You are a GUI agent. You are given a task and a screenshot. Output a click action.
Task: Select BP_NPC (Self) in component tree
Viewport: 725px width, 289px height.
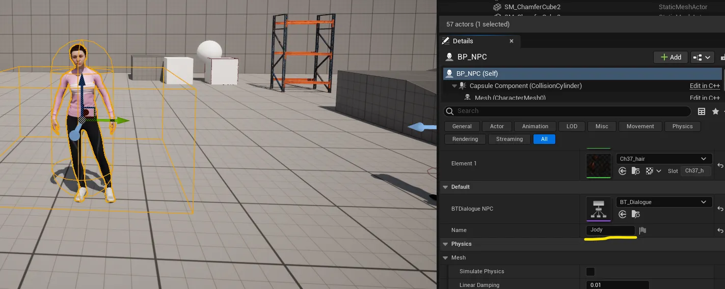pos(582,74)
